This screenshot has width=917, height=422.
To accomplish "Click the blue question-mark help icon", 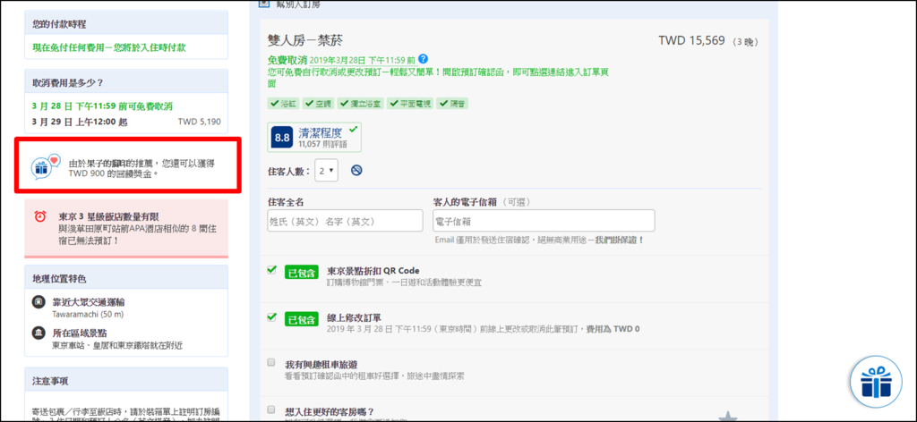I will (x=424, y=59).
